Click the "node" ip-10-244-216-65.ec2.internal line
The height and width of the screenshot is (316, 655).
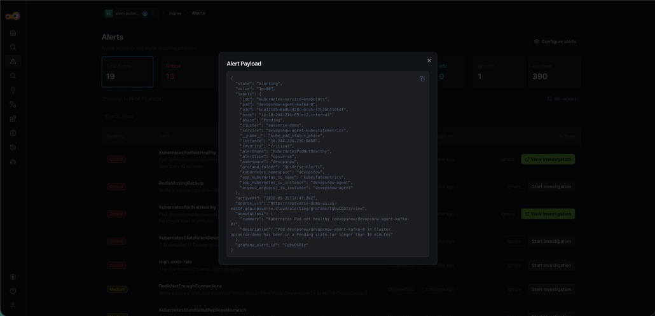(287, 115)
